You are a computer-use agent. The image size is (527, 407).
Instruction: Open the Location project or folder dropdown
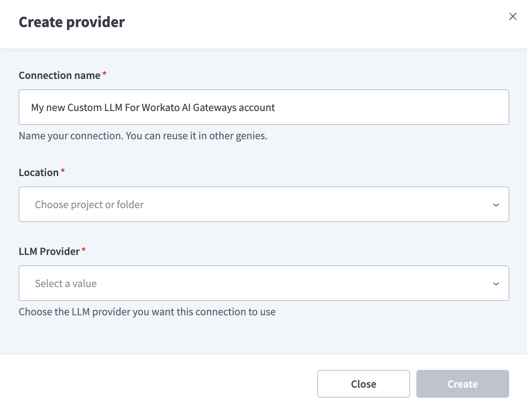pyautogui.click(x=264, y=204)
